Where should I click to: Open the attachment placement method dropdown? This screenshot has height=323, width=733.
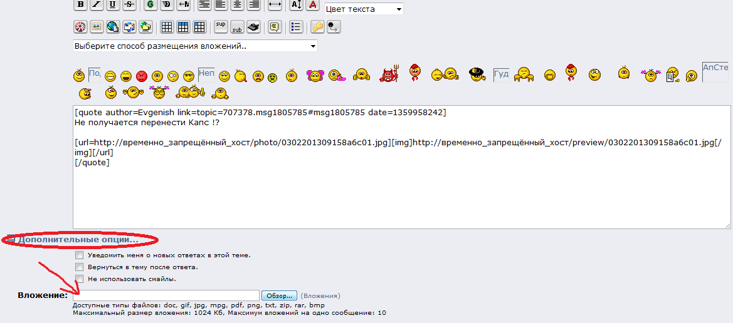coord(195,46)
